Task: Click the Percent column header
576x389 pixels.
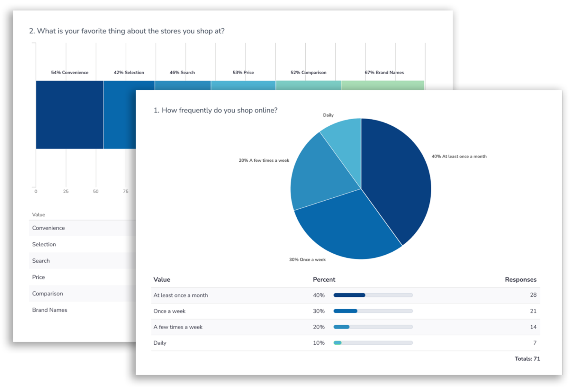Action: (x=324, y=279)
